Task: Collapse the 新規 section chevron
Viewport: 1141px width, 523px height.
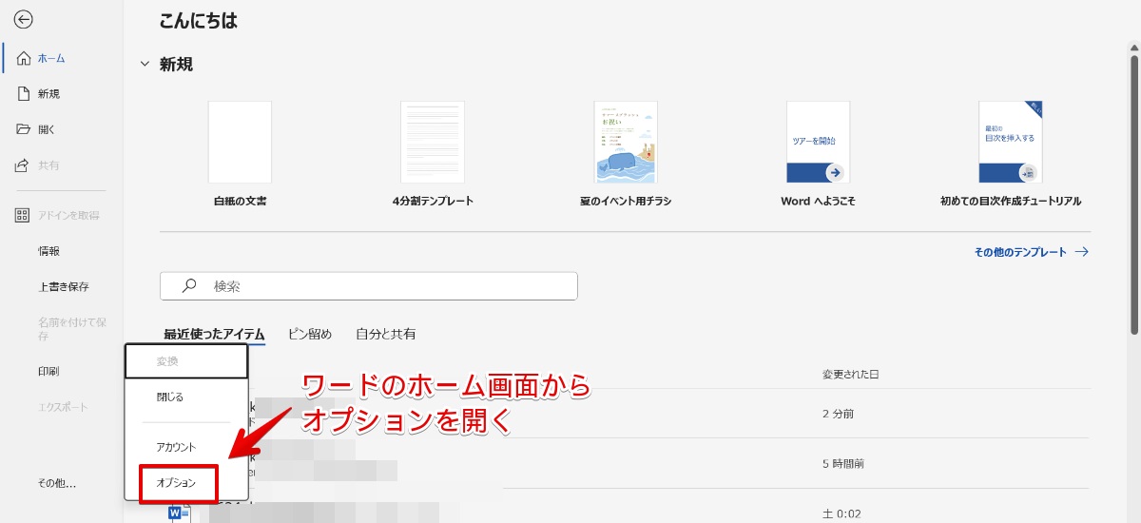Action: (x=145, y=65)
